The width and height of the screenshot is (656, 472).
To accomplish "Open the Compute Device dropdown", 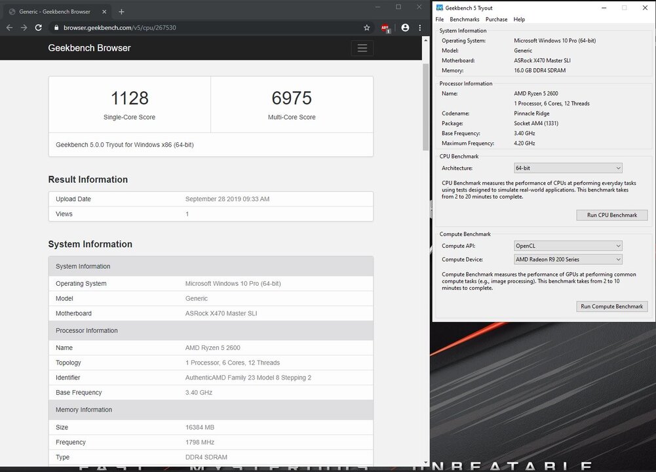I will [x=568, y=260].
